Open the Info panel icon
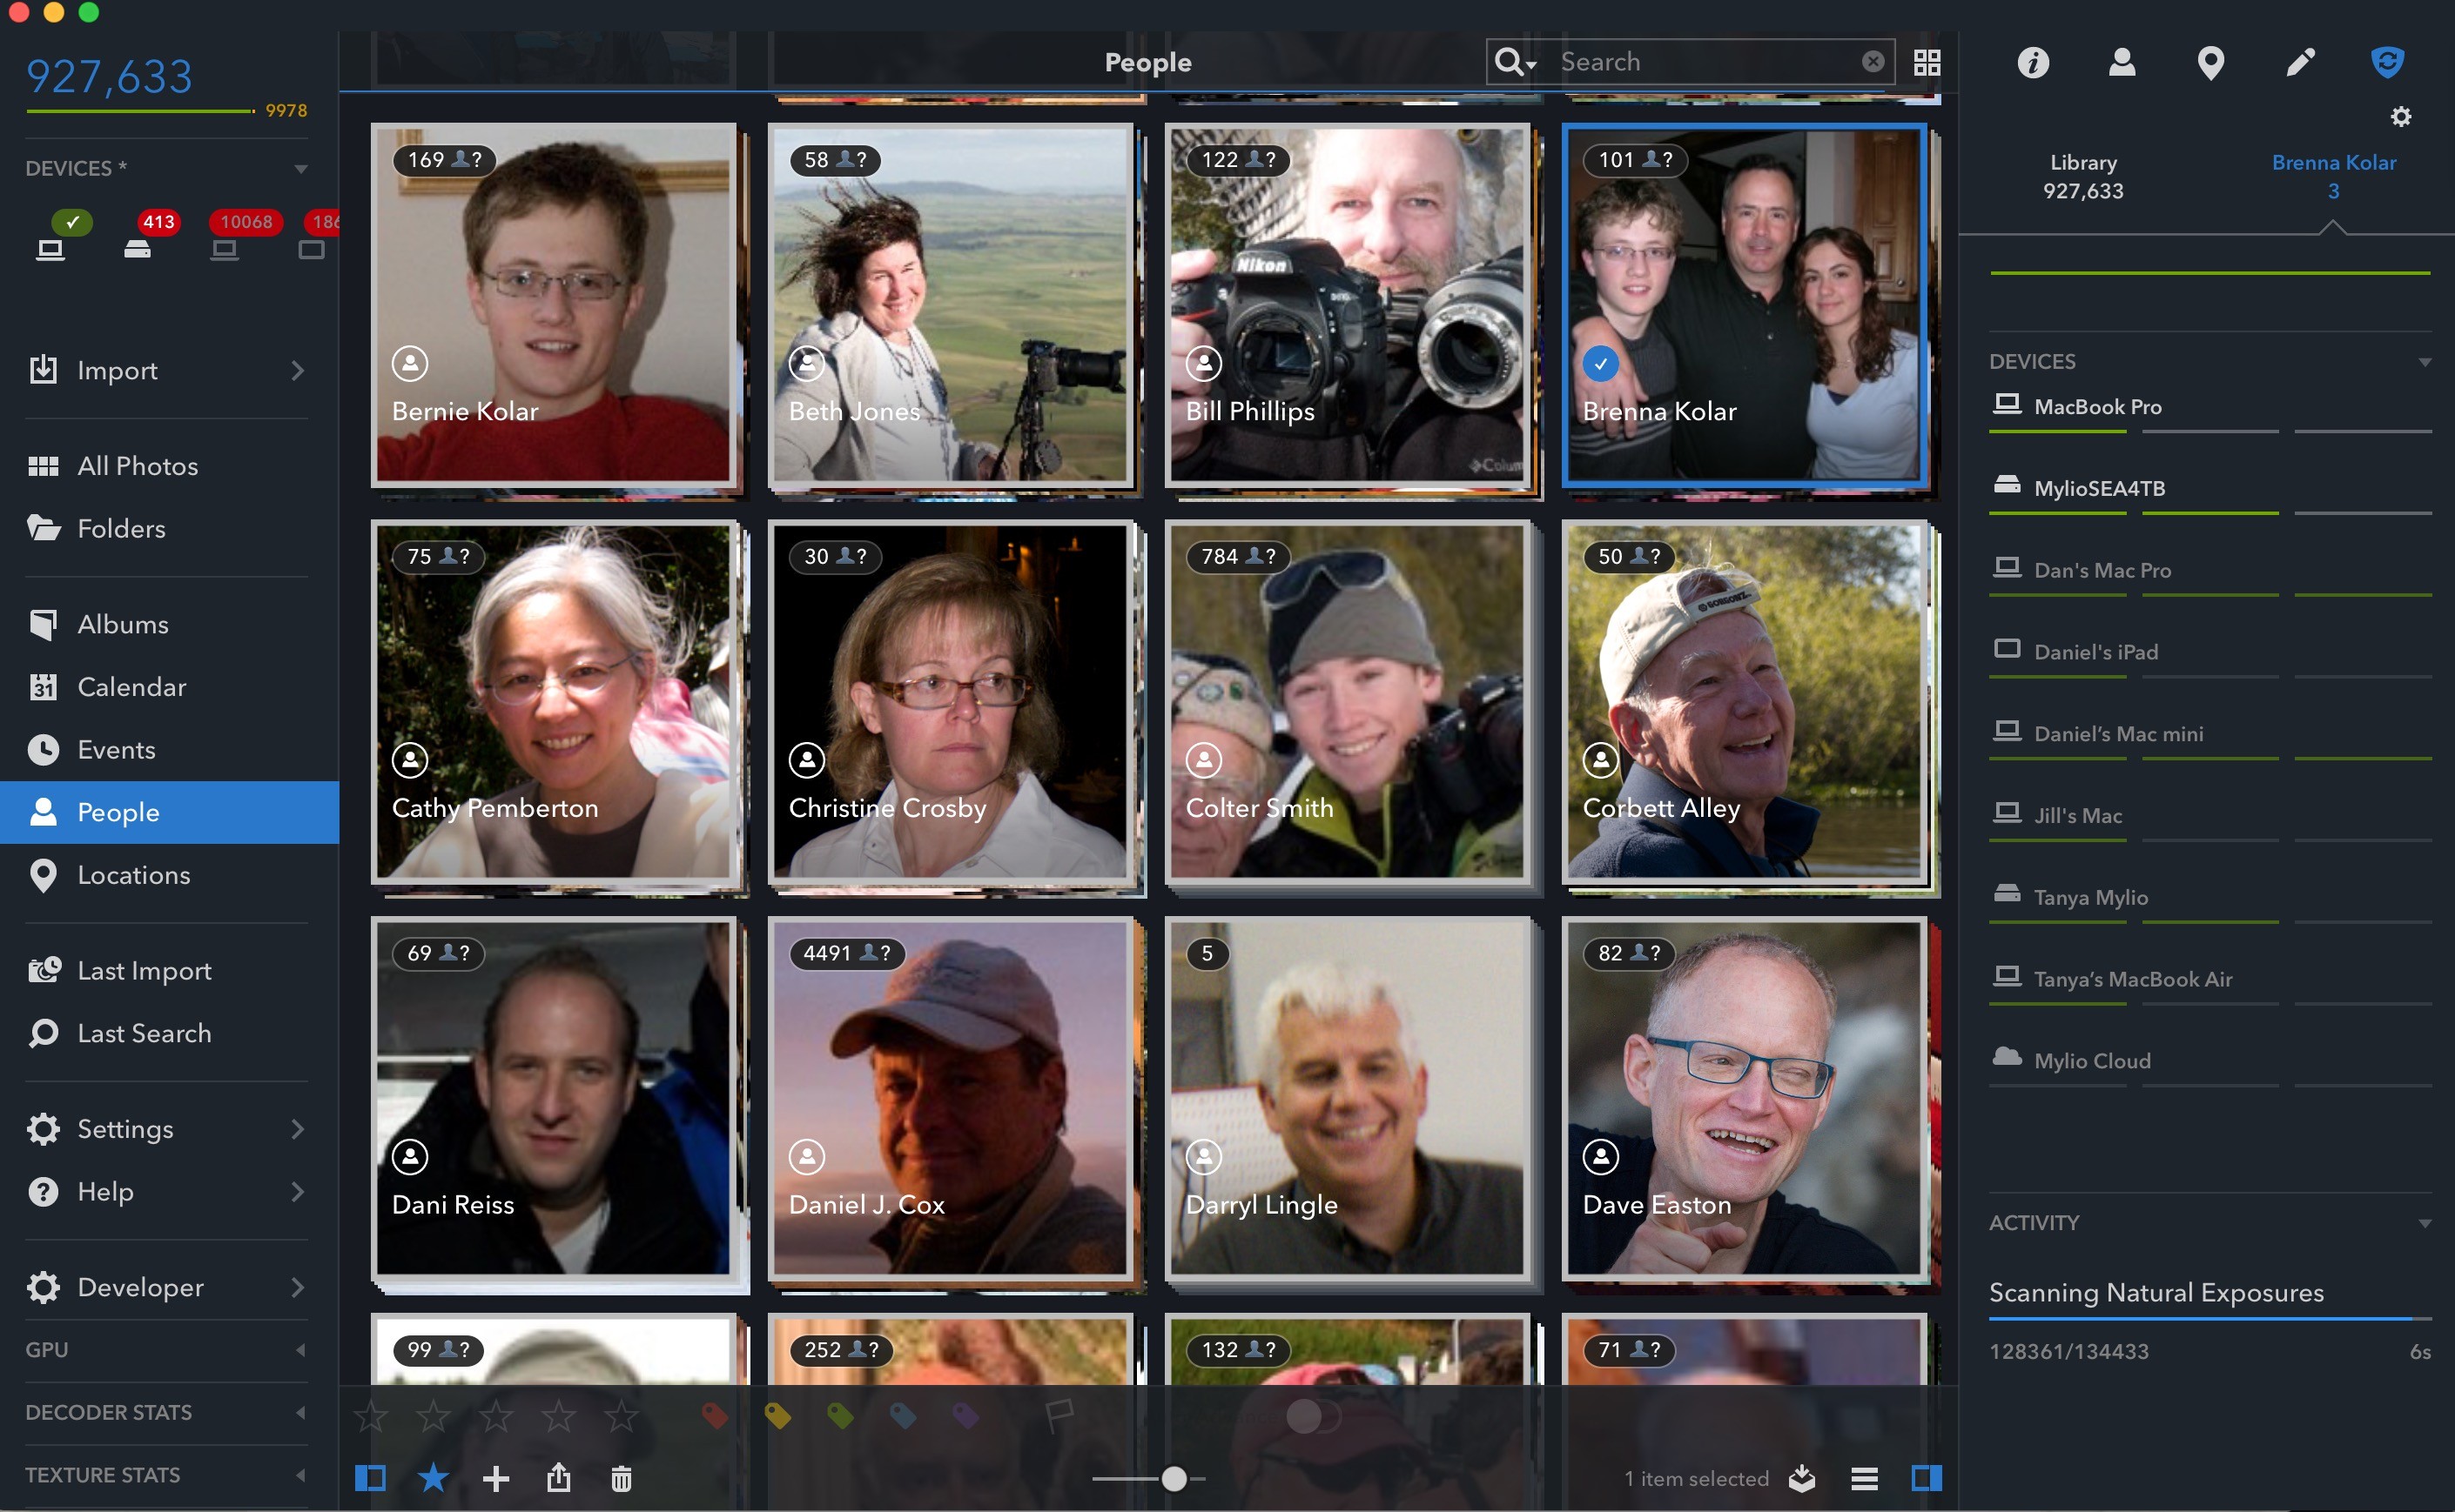 [2033, 62]
